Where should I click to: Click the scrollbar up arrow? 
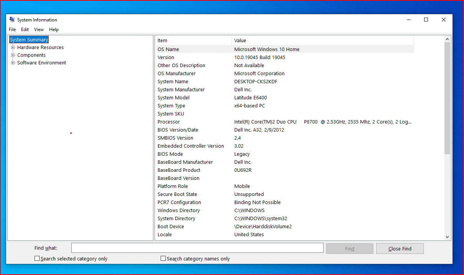[x=448, y=39]
